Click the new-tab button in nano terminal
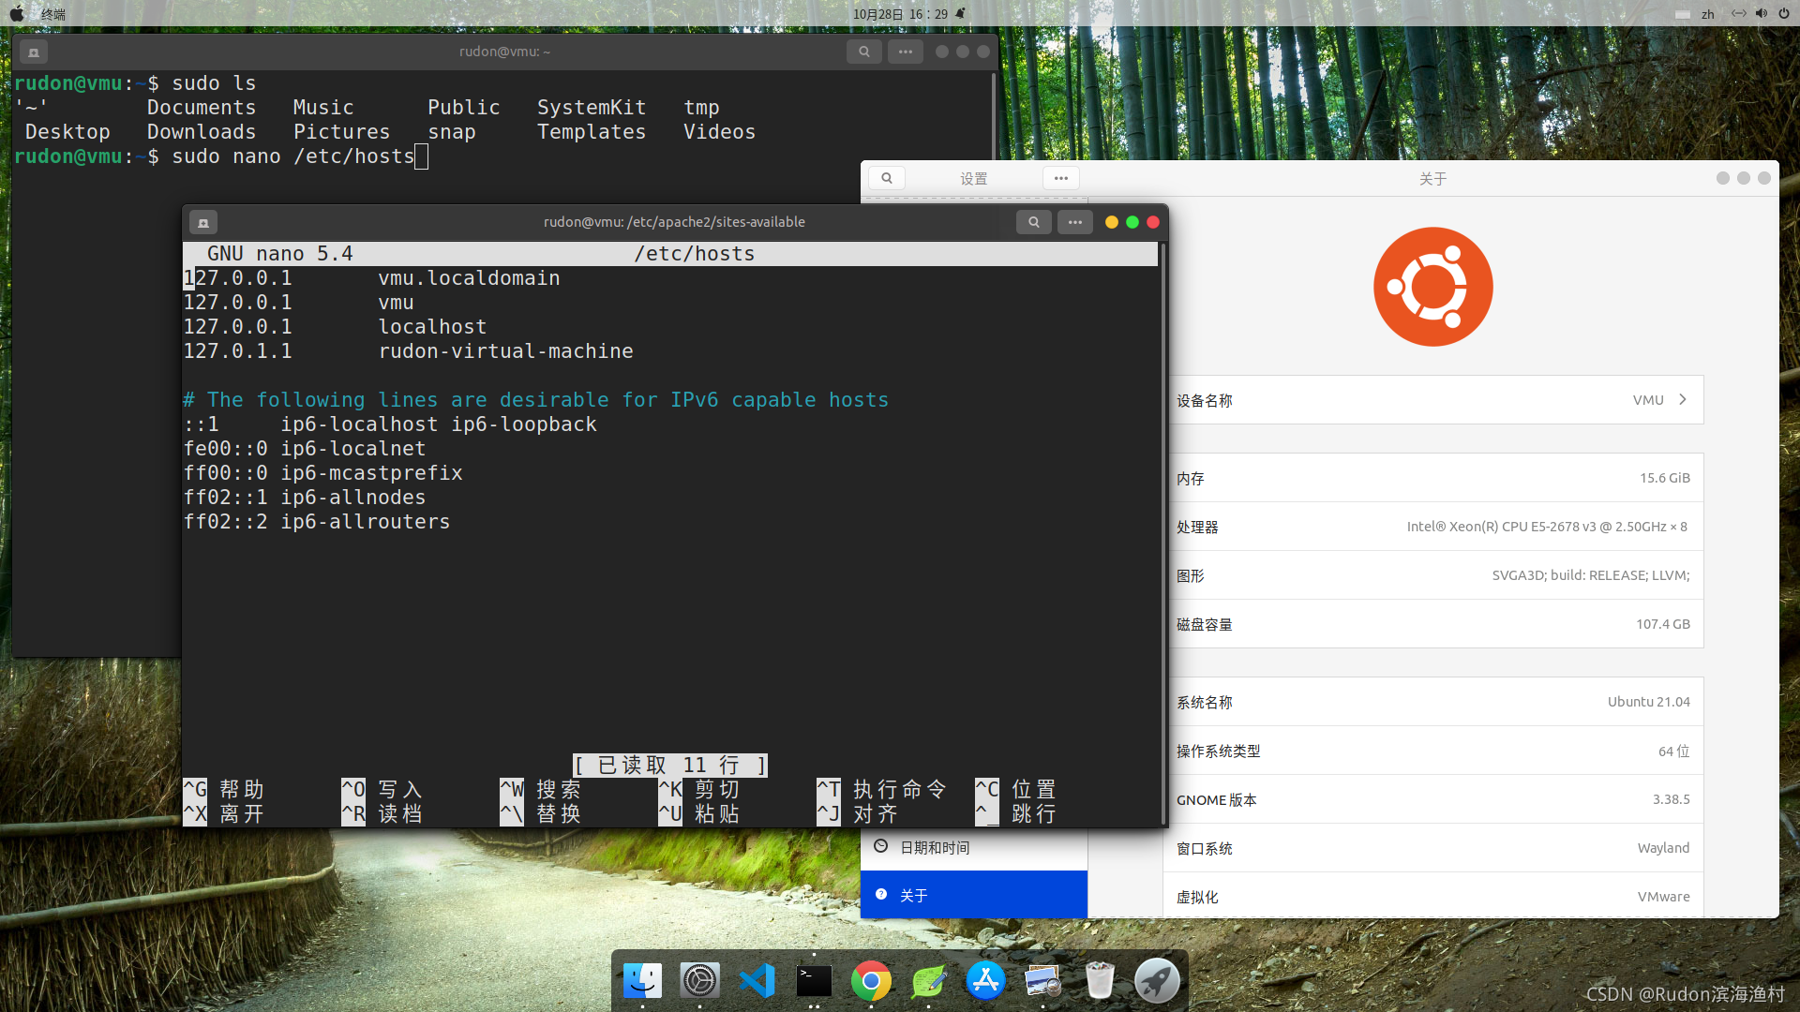Viewport: 1800px width, 1012px height. point(203,222)
